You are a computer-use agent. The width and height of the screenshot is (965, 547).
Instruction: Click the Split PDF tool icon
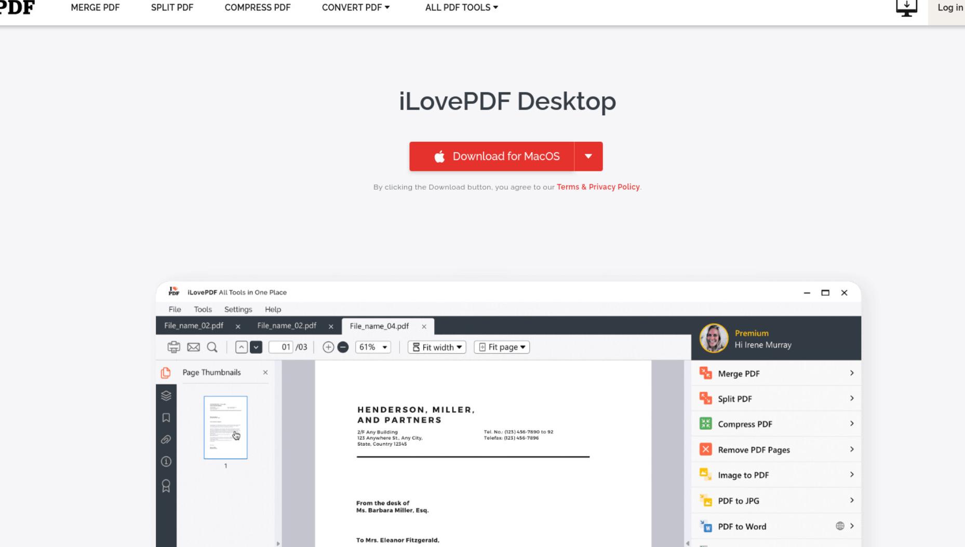click(705, 398)
